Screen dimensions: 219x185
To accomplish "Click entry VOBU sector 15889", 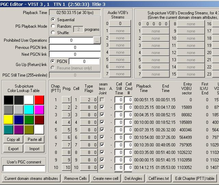I will point(186,107).
